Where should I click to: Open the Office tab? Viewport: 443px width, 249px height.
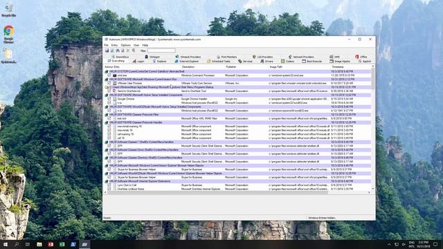(361, 57)
